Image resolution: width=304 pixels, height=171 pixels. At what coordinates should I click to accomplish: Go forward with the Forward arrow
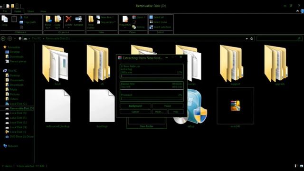coord(9,38)
